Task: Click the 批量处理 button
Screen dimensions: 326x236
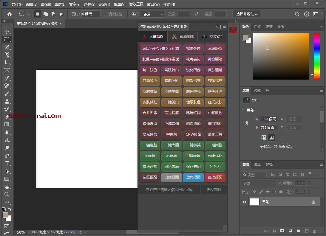Action: (x=193, y=48)
